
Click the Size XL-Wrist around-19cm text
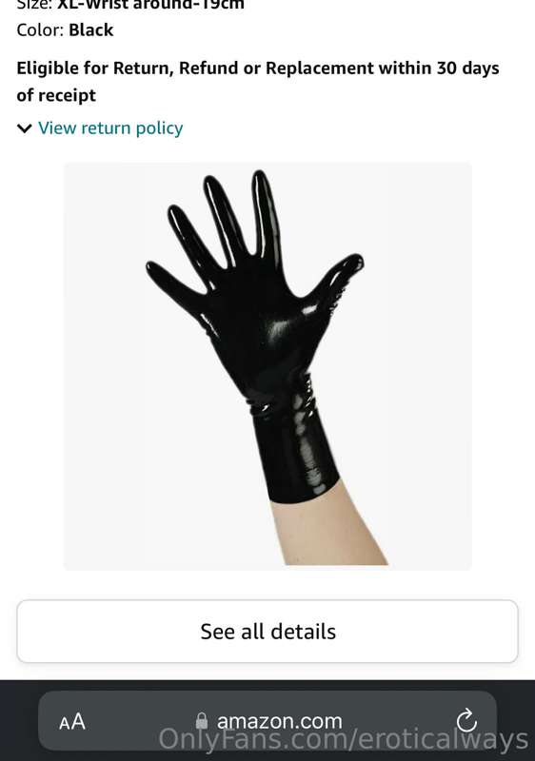[x=130, y=5]
